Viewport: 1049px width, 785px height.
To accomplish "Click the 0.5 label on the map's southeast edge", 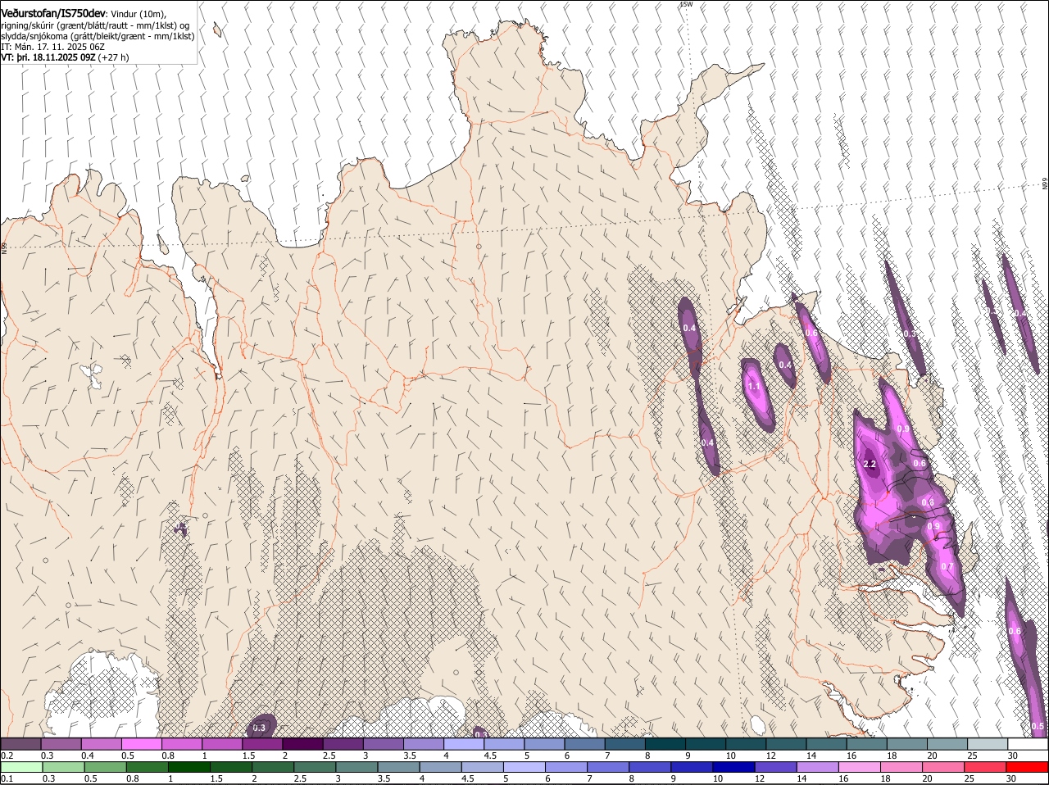I will [1038, 726].
